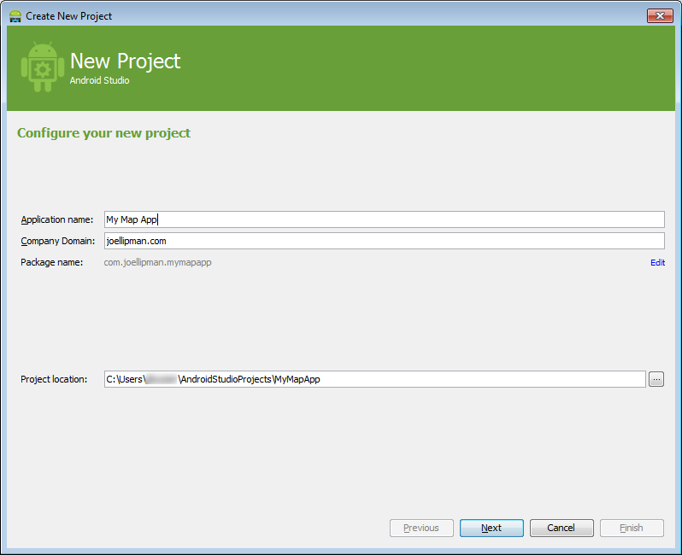Close the Create New Project window
Image resolution: width=682 pixels, height=555 pixels.
coord(659,15)
